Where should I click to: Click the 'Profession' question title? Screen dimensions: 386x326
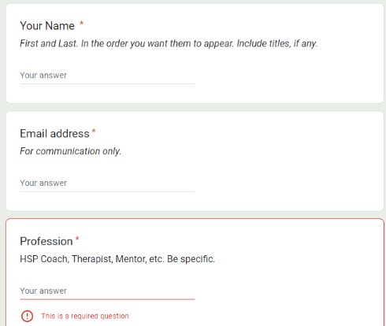46,241
